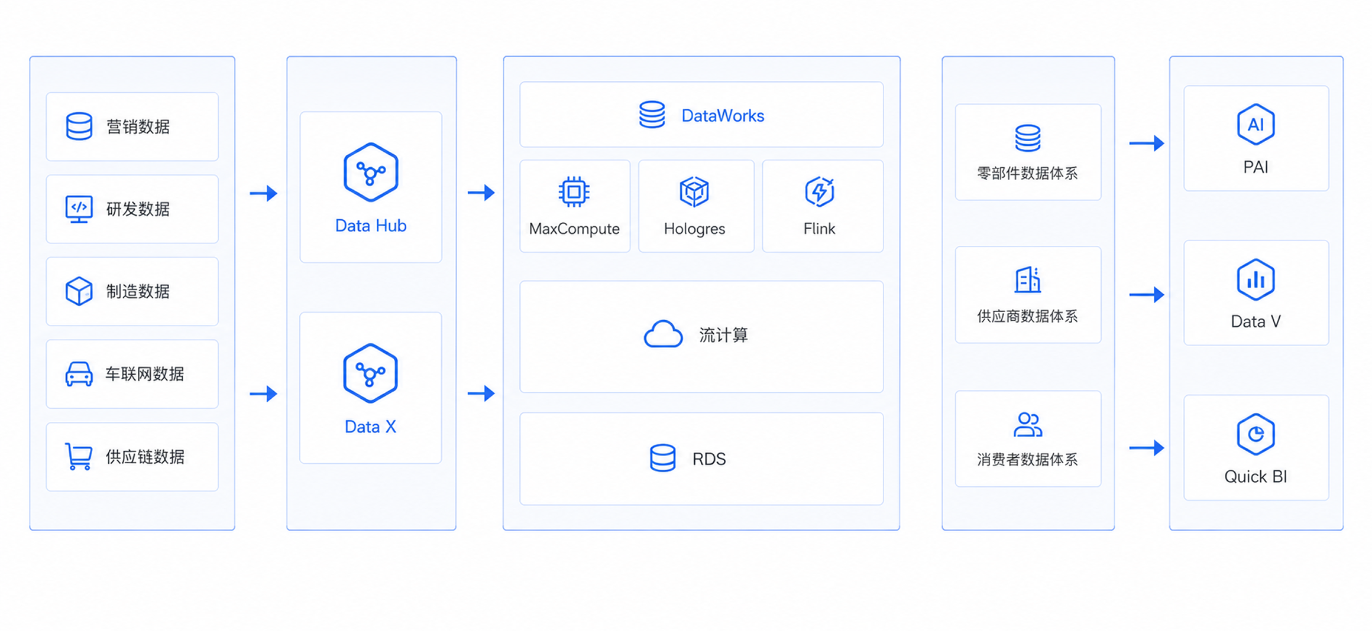
Task: Select the 研发数据 code monitor icon
Action: (x=79, y=209)
